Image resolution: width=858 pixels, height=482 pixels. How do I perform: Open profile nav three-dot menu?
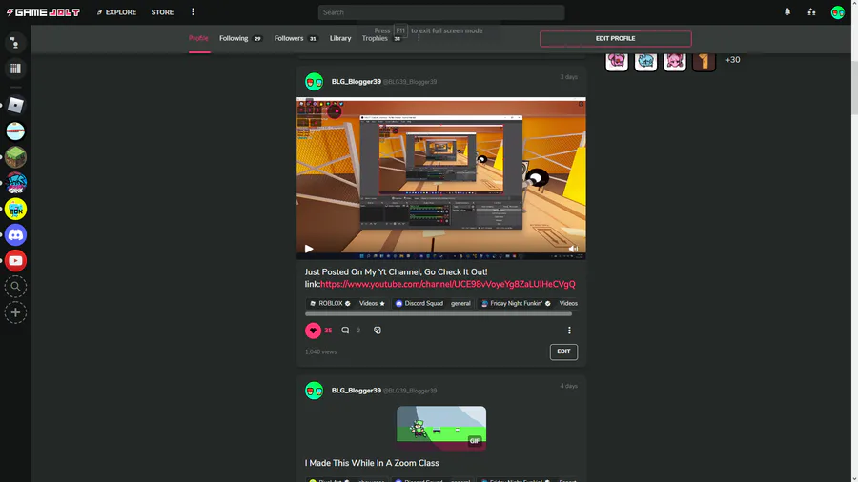point(419,38)
